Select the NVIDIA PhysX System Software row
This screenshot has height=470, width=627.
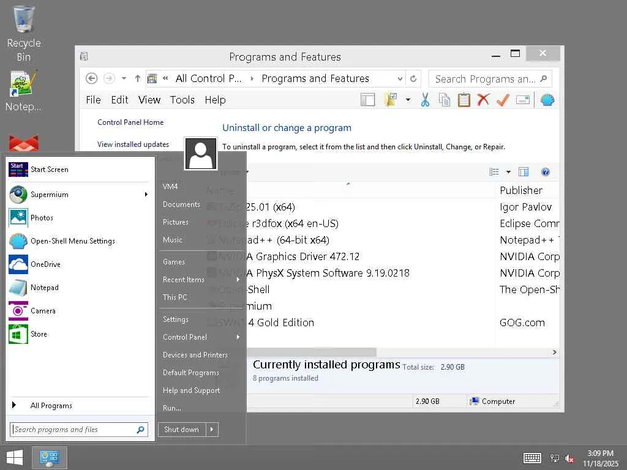coord(382,273)
